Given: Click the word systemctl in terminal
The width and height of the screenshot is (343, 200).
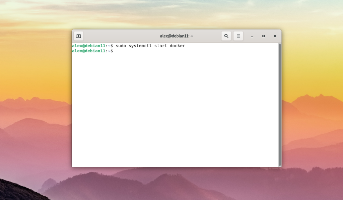Looking at the screenshot, I should (140, 46).
